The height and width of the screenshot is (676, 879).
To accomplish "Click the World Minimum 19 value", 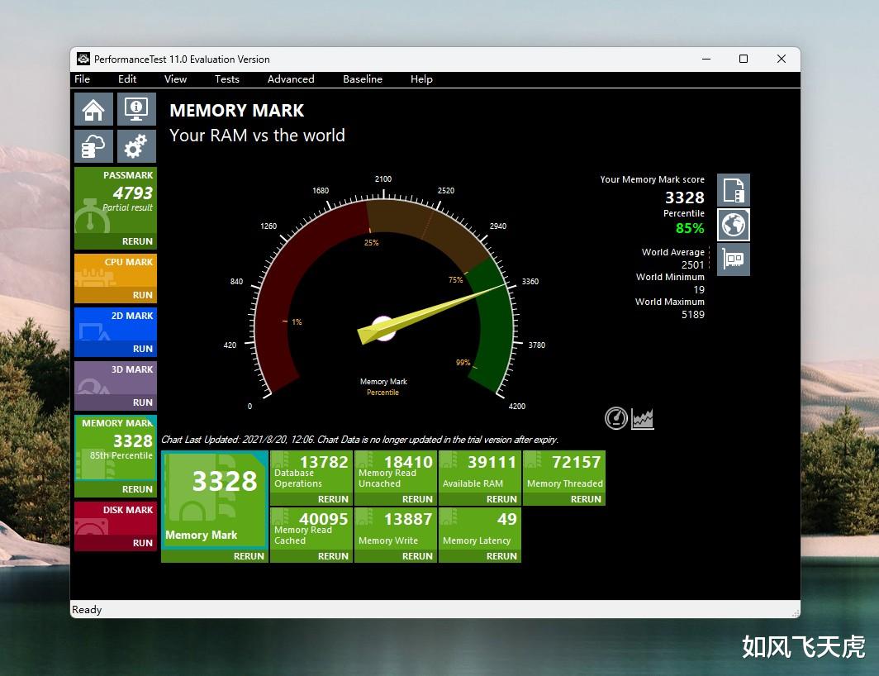I will [699, 289].
